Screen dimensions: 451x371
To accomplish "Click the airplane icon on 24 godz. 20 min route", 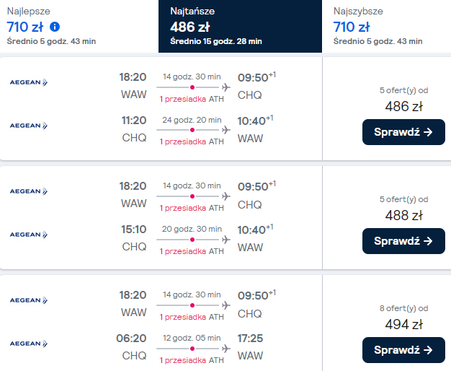I will (226, 130).
